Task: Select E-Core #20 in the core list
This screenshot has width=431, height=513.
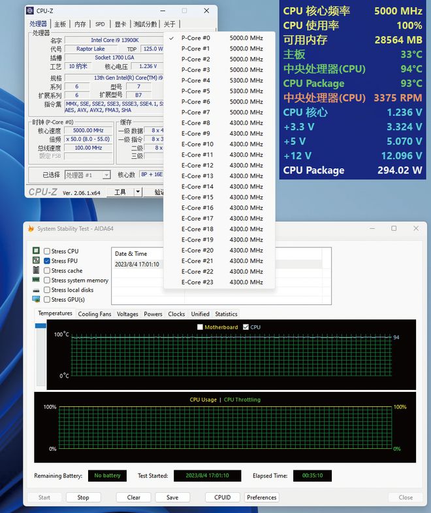Action: pyautogui.click(x=219, y=250)
